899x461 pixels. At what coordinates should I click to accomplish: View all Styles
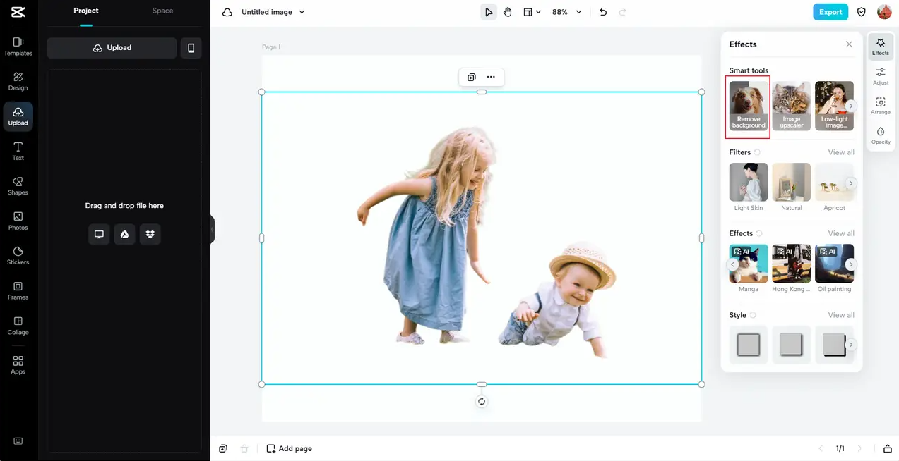(841, 315)
